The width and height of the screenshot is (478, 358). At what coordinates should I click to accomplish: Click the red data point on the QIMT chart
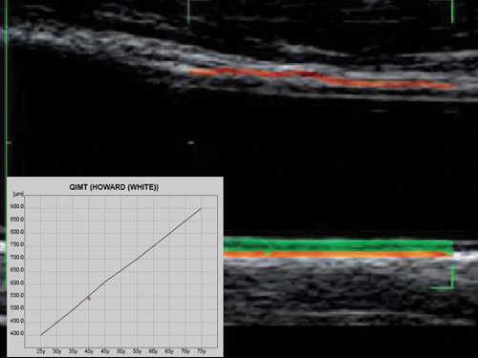point(89,299)
